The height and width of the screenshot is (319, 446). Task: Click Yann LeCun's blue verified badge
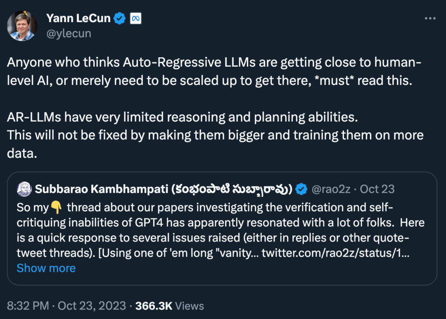coord(119,18)
